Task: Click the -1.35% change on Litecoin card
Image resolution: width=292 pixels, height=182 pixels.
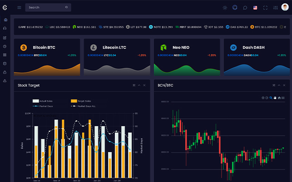Action: pos(142,55)
